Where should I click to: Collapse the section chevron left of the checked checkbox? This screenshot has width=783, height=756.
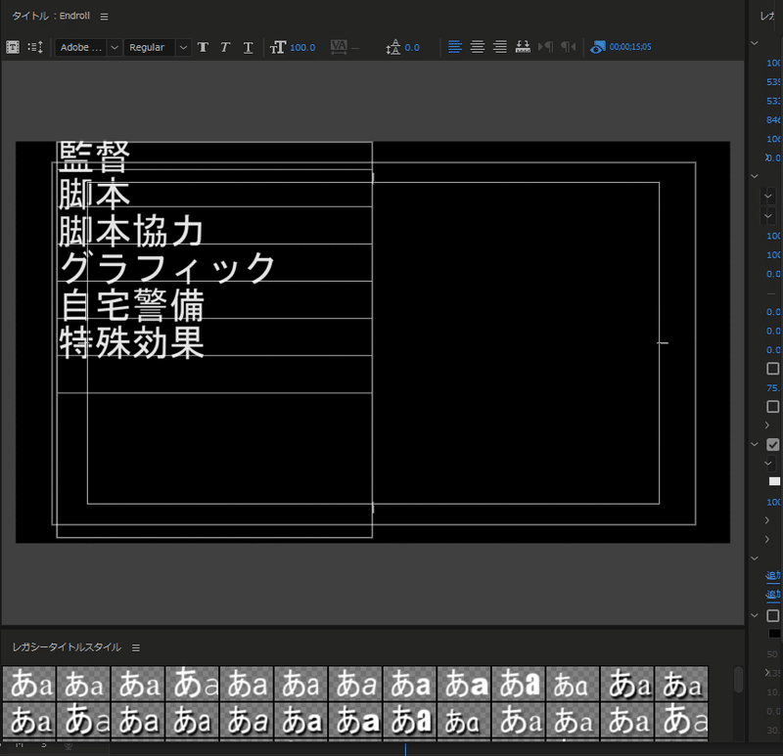tap(755, 444)
